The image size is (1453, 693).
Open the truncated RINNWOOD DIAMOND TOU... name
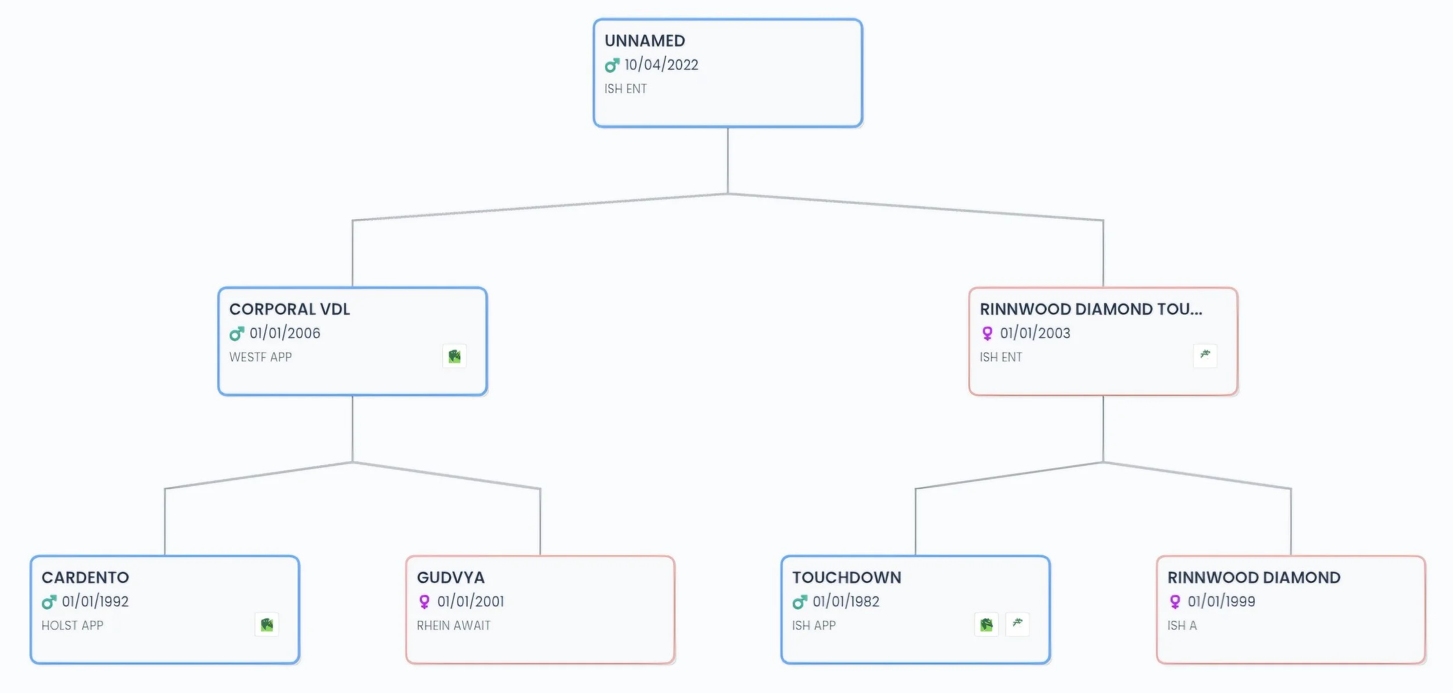[1091, 309]
